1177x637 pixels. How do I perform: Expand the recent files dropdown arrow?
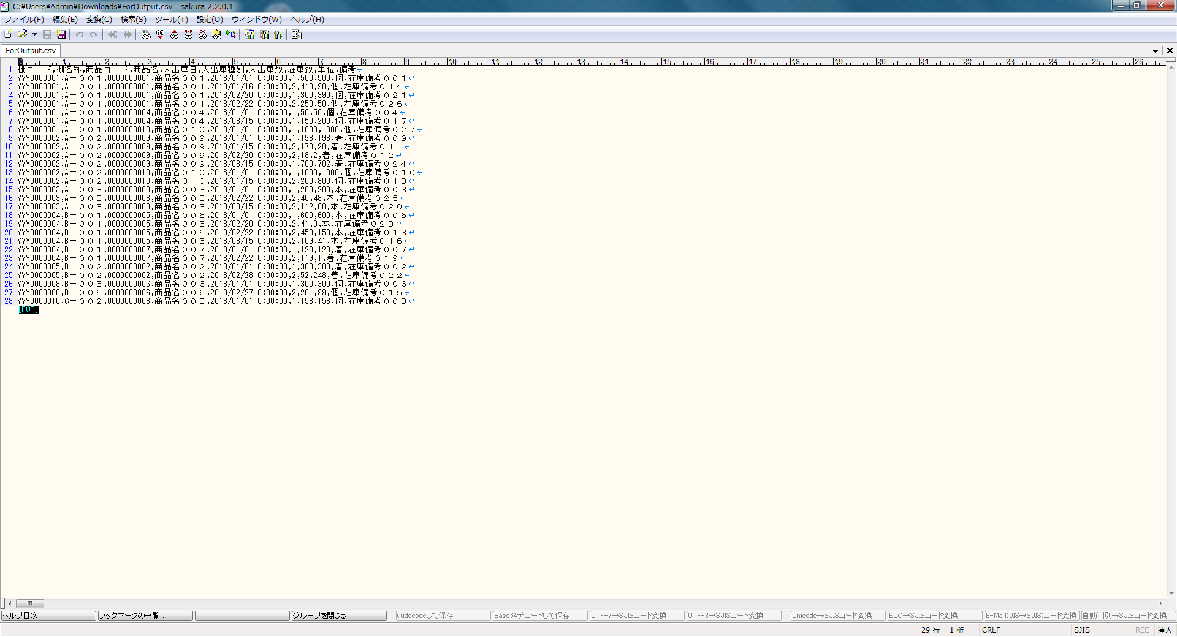[34, 35]
